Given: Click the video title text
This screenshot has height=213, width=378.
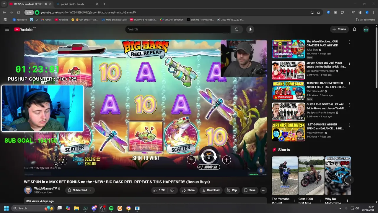Looking at the screenshot, I should pos(117,182).
